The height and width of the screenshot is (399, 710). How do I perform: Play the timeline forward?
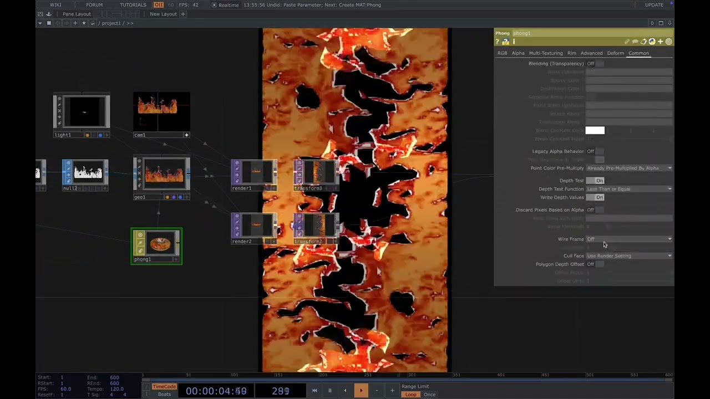click(361, 391)
